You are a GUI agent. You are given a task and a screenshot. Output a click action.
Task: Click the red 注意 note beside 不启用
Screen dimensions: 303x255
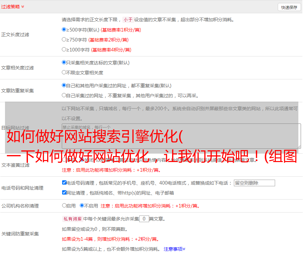tap(150, 206)
